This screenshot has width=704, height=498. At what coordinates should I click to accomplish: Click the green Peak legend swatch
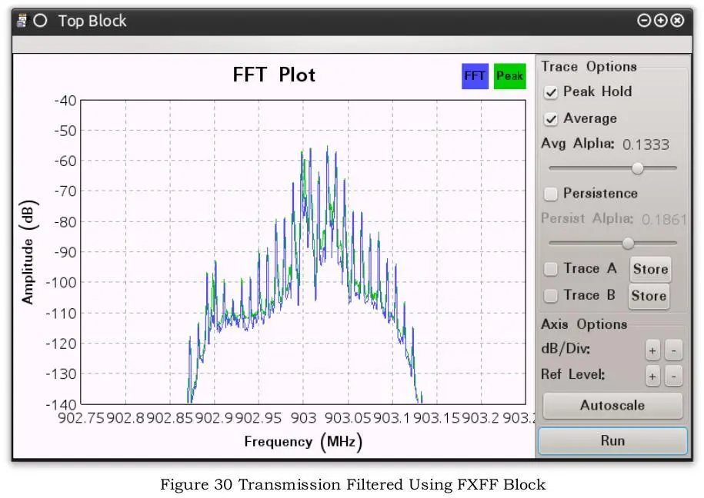click(x=509, y=76)
